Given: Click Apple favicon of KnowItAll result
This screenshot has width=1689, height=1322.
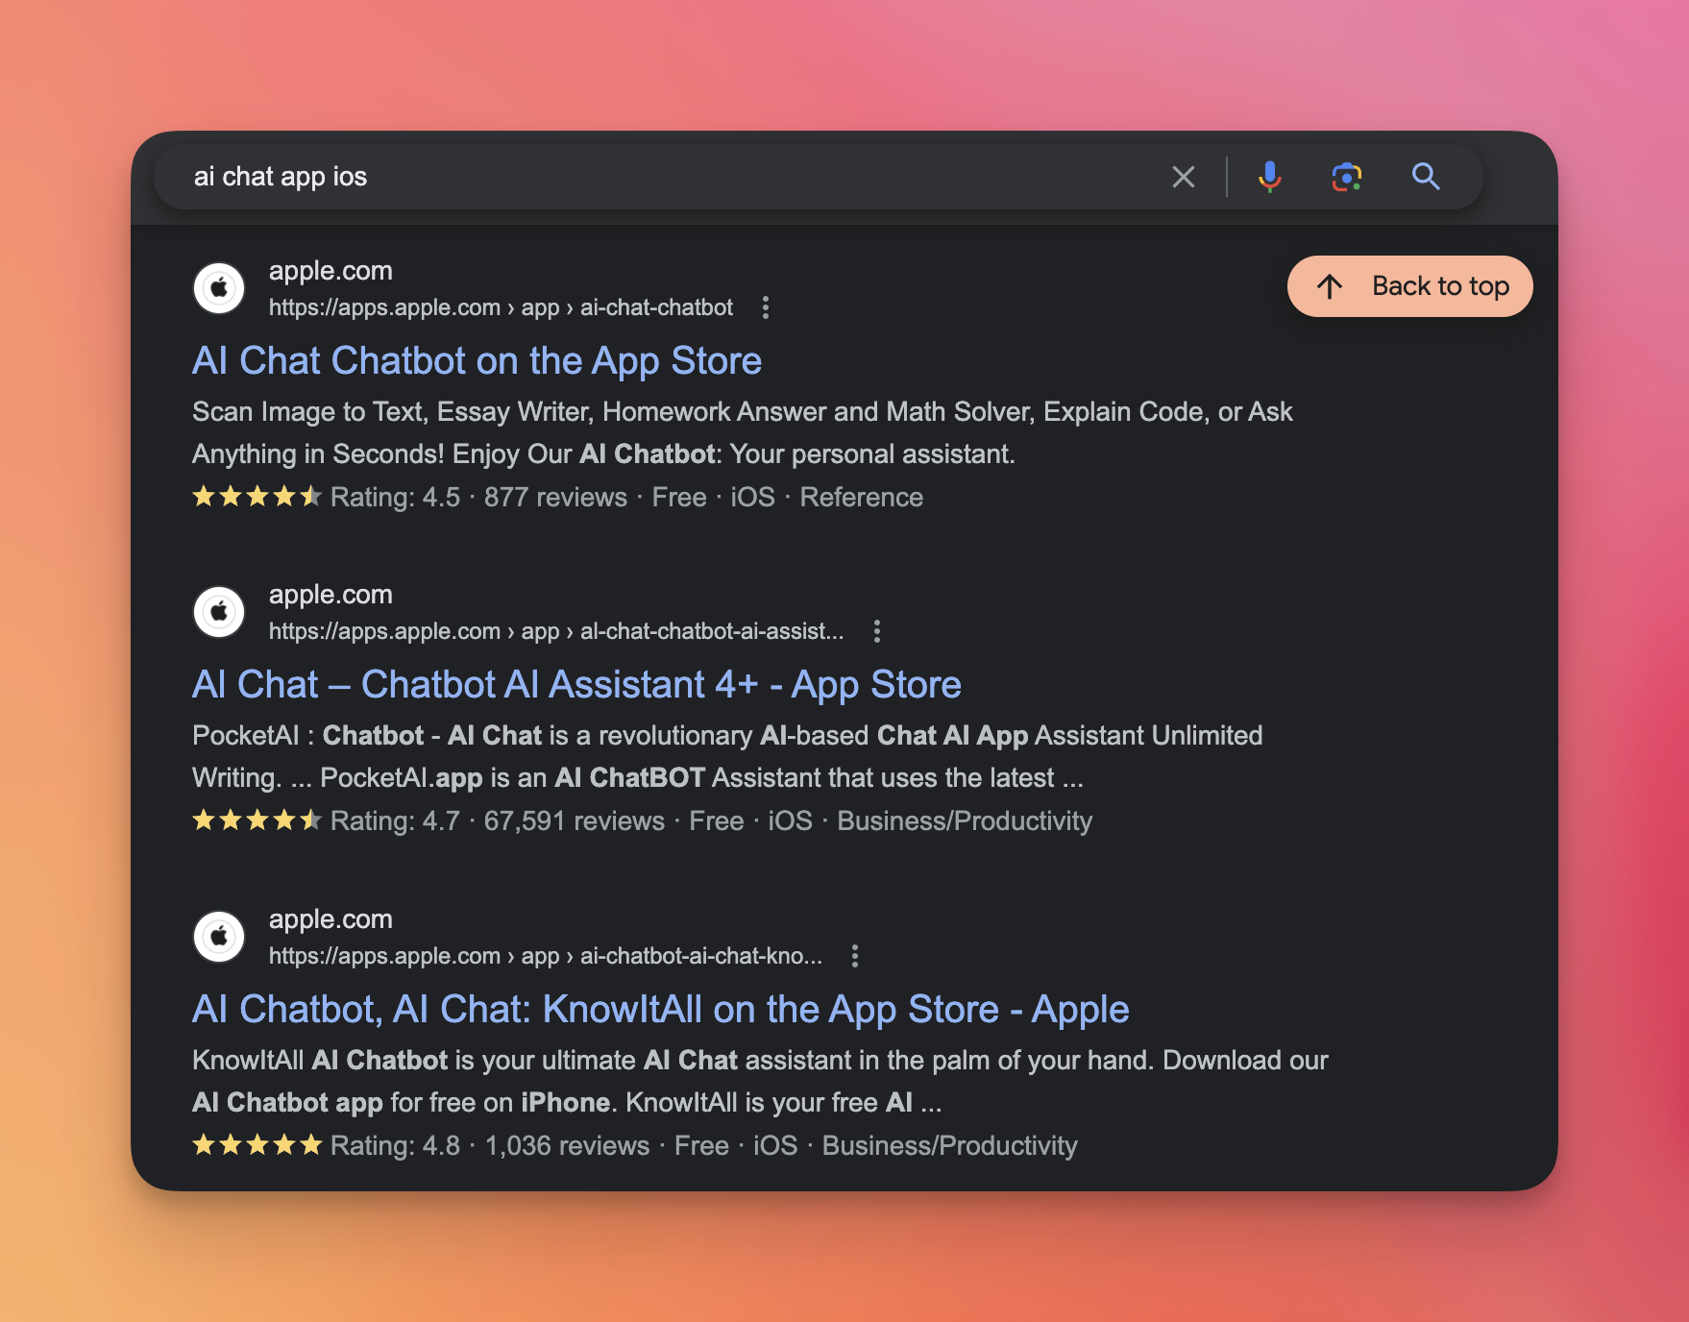Looking at the screenshot, I should click(220, 937).
